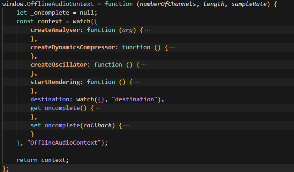Click the "destination" string literal

135,99
